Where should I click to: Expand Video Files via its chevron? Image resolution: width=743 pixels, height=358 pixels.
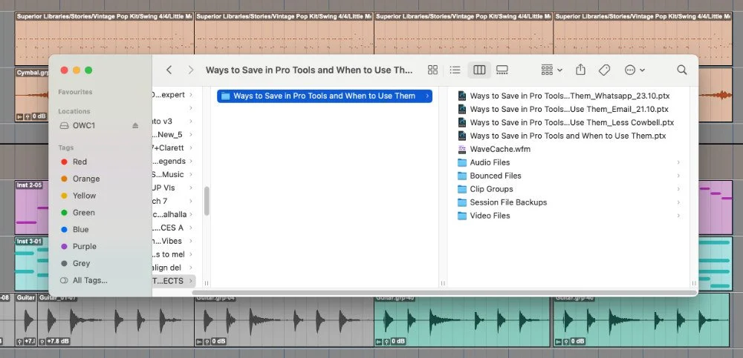(x=678, y=215)
